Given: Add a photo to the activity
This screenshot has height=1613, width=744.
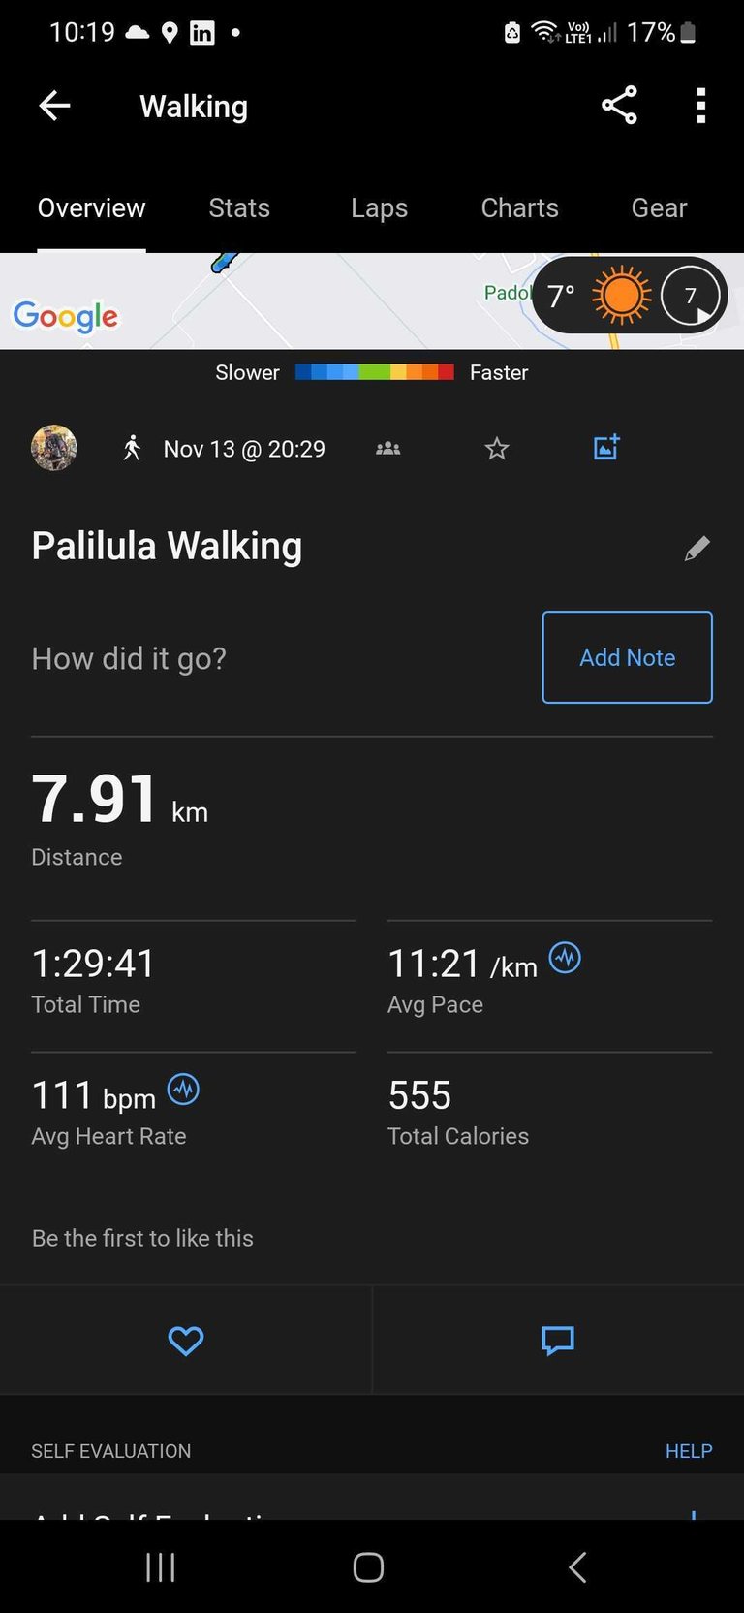Looking at the screenshot, I should click(606, 447).
